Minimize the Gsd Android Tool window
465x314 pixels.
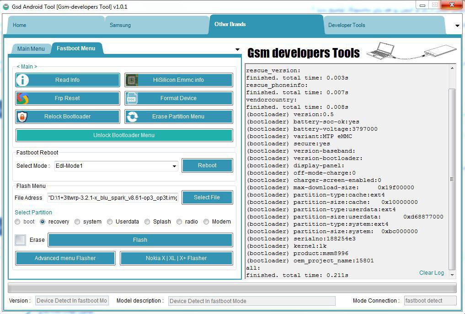tap(422, 5)
